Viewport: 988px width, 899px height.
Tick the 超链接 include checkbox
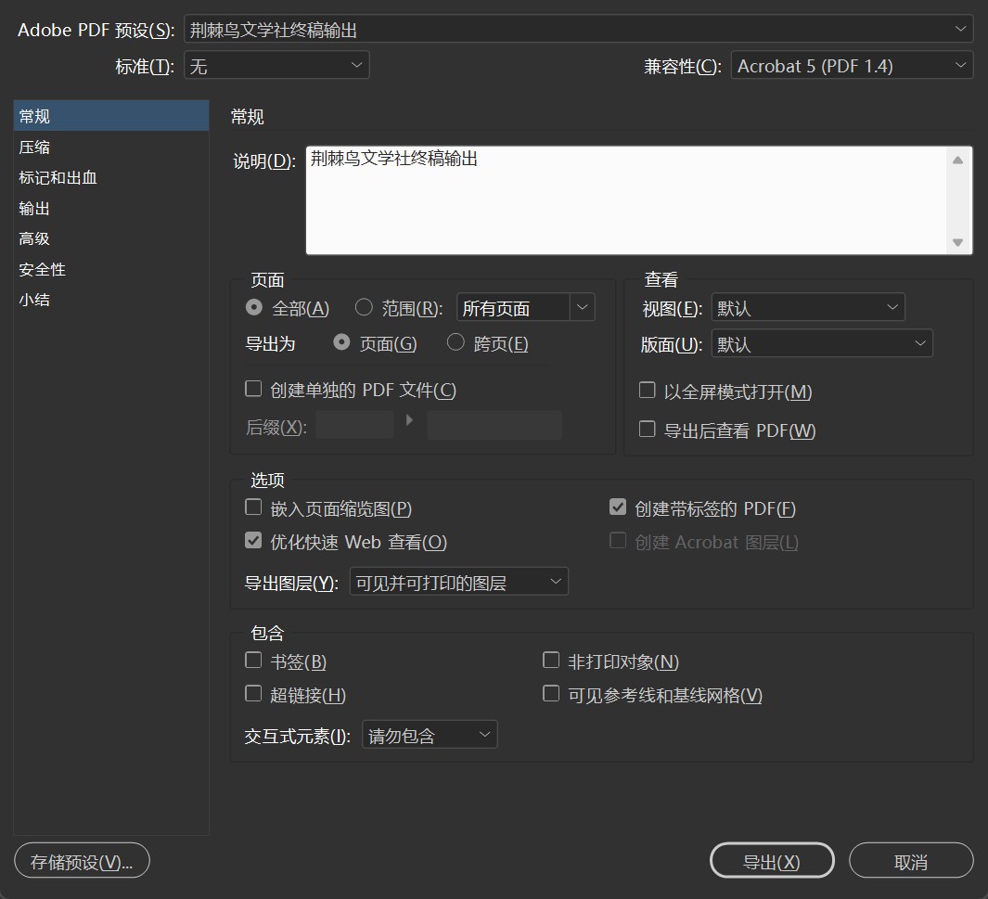253,694
